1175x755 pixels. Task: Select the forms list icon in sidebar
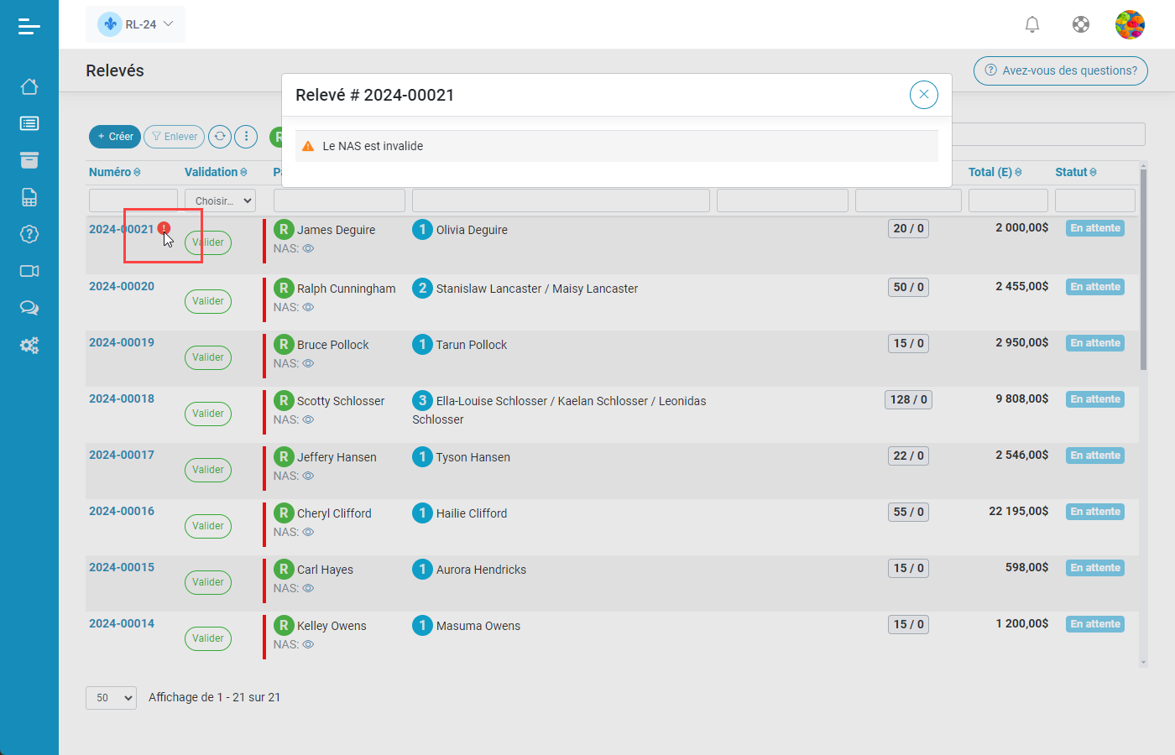29,123
